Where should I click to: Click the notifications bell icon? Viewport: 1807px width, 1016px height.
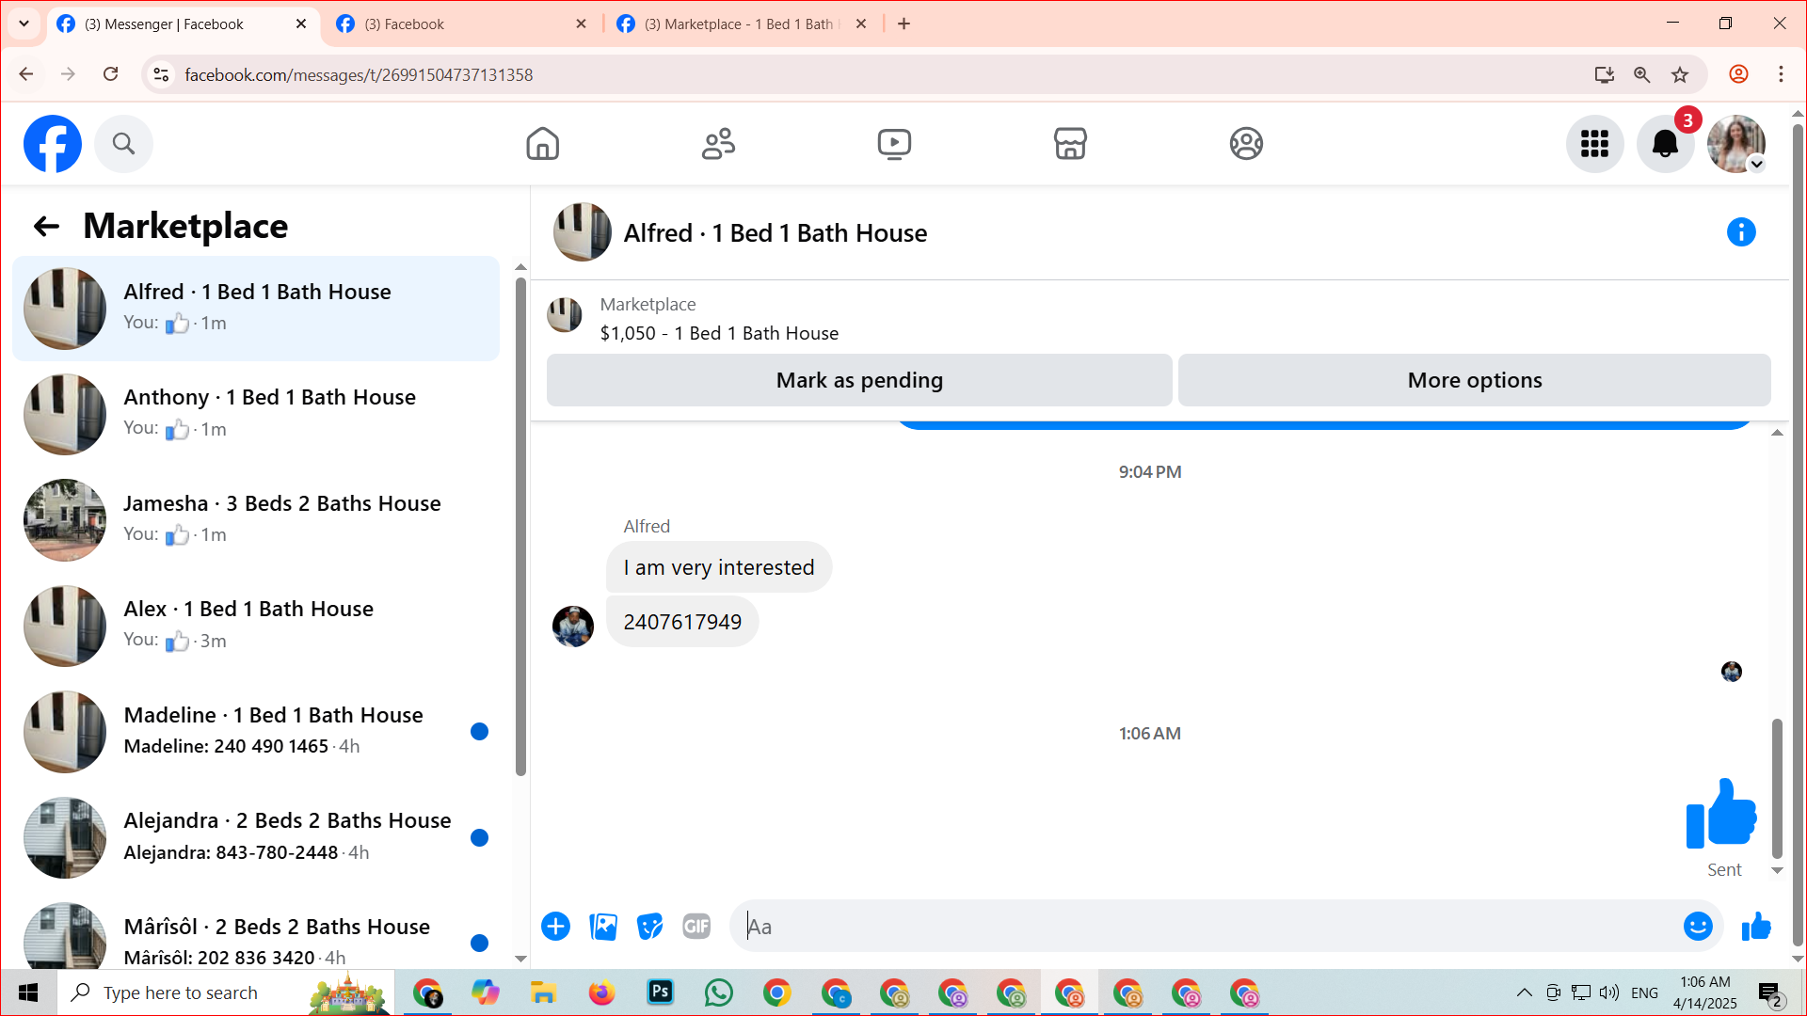pos(1665,144)
